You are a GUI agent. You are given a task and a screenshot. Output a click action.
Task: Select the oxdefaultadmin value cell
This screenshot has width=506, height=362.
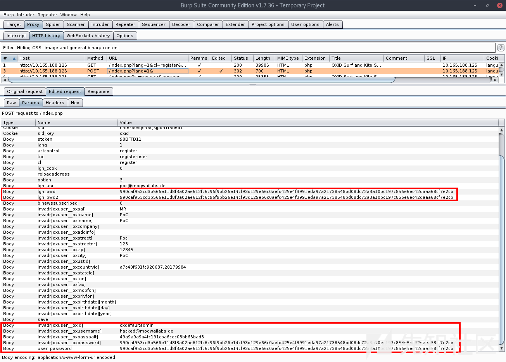(x=136, y=325)
